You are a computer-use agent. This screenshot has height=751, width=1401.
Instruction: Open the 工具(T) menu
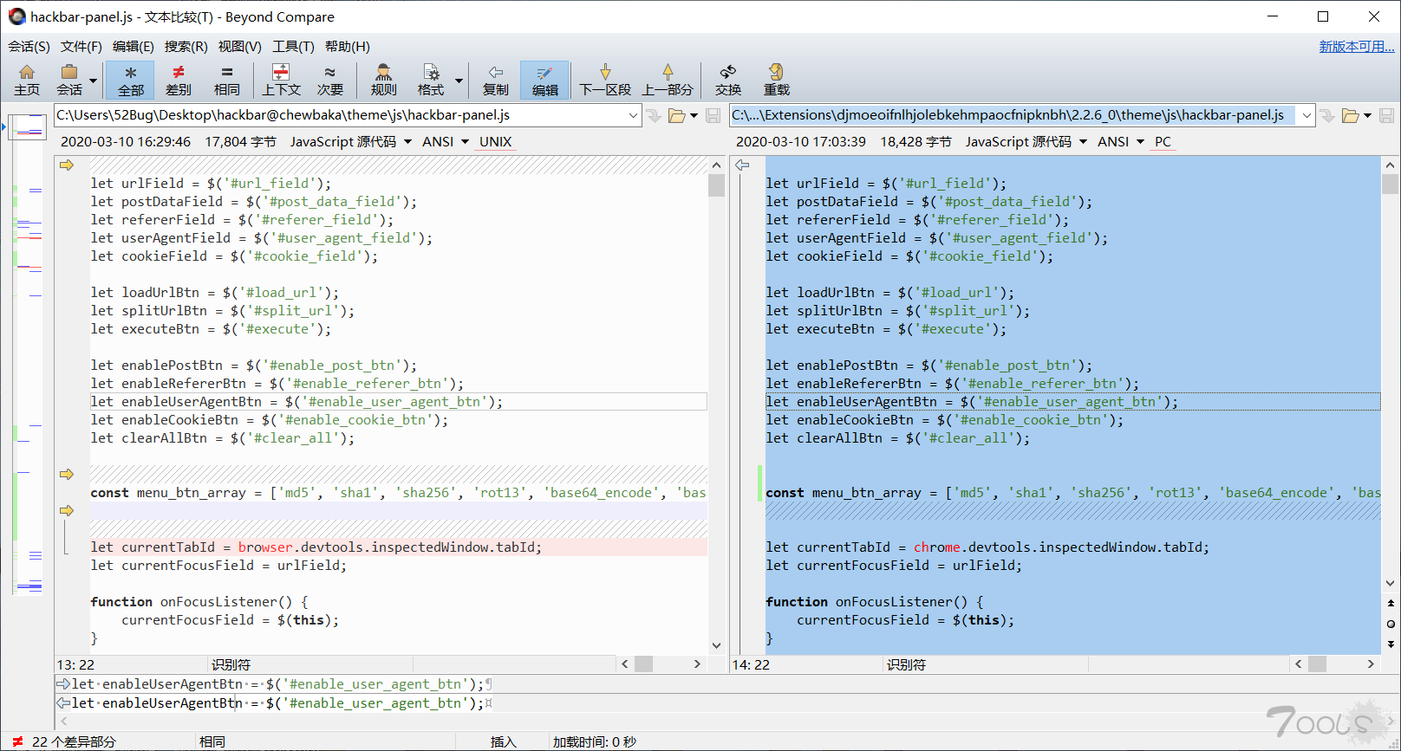[293, 47]
